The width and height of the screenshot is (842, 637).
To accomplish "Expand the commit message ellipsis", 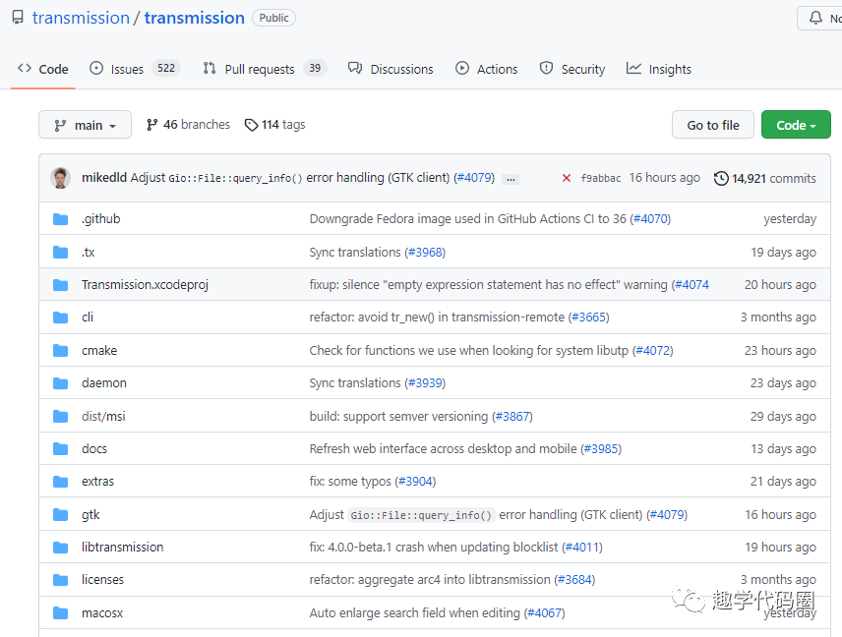I will [x=511, y=179].
